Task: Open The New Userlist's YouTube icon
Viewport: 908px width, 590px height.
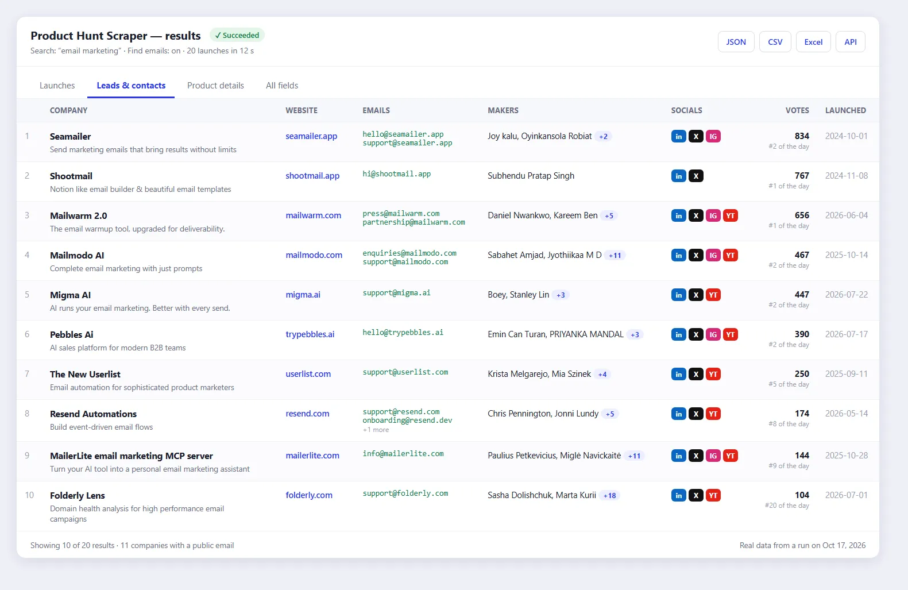Action: (713, 374)
